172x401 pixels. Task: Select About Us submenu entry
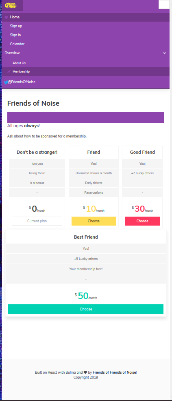coord(19,63)
